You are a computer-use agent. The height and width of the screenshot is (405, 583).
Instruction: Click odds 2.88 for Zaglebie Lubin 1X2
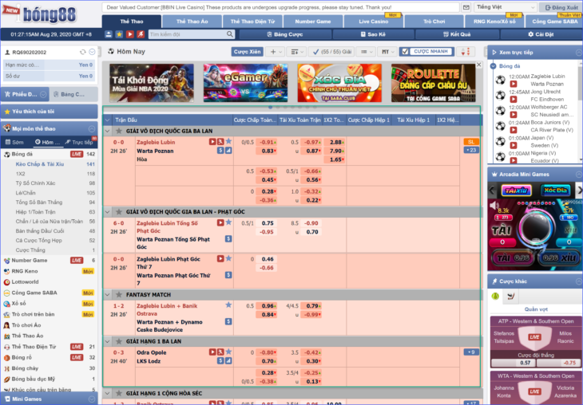335,142
